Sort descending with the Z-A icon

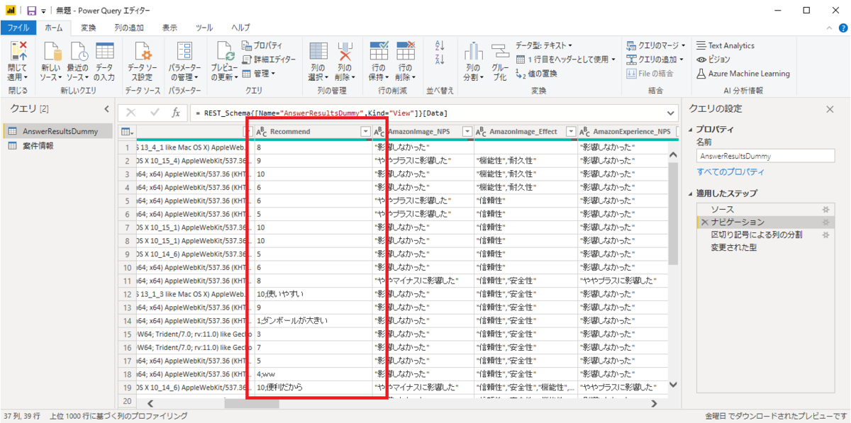439,60
